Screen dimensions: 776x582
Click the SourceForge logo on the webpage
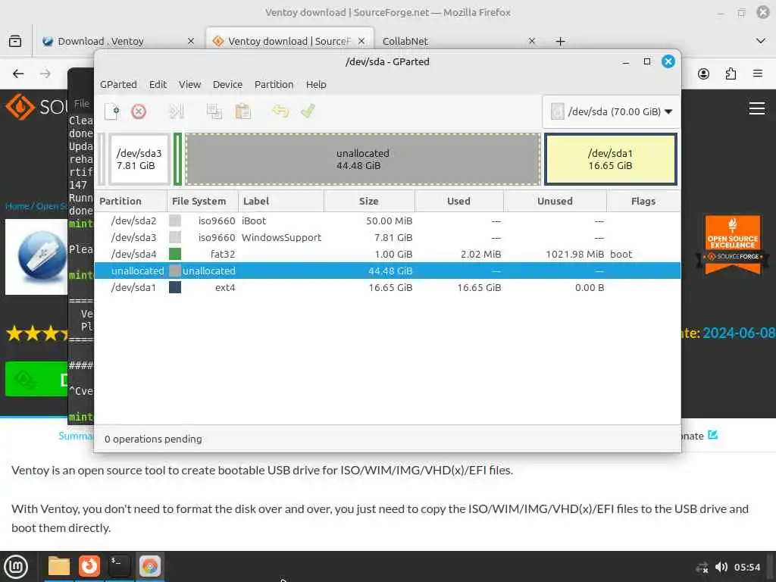click(36, 107)
